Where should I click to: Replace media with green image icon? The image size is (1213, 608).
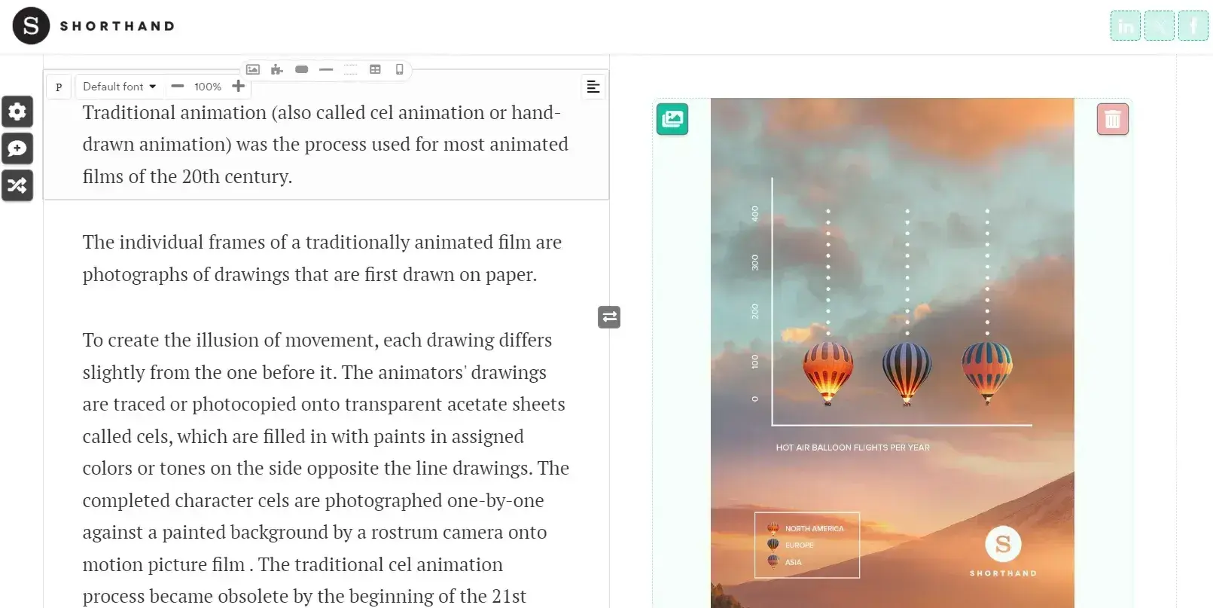click(672, 119)
